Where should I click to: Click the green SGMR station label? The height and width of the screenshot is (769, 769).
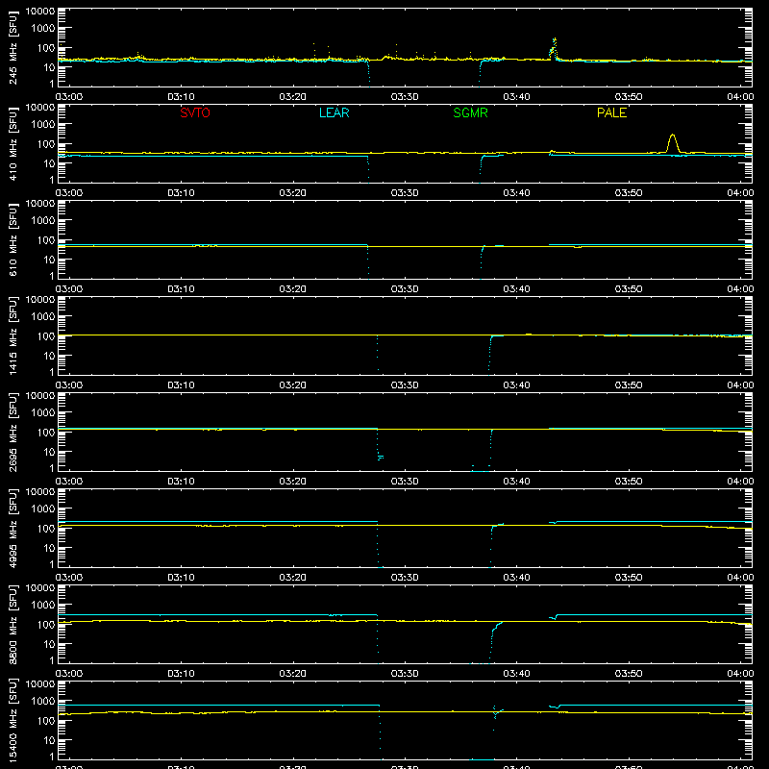coord(470,112)
